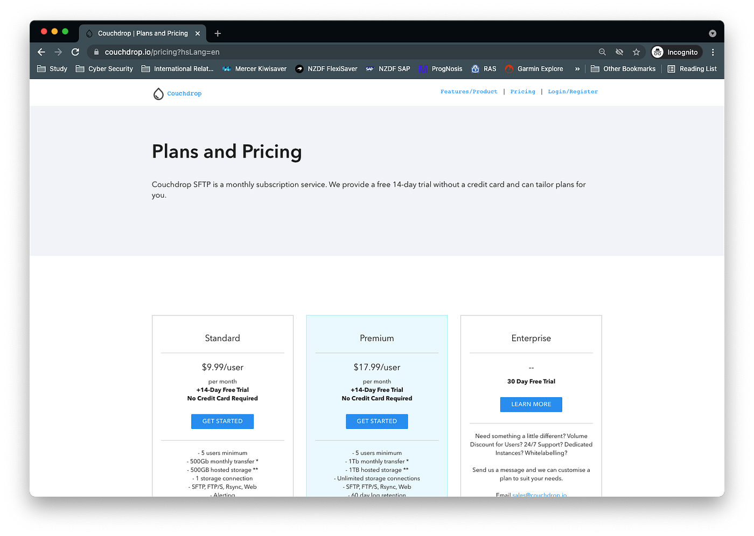Click the padlock icon in the address bar
Screen dimensions: 754x536
pyautogui.click(x=96, y=52)
